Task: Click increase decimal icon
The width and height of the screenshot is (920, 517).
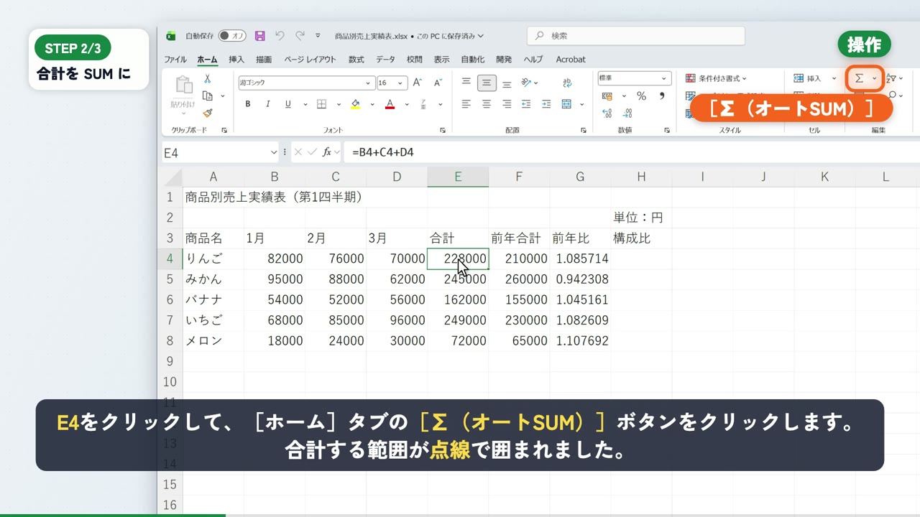Action: tap(607, 113)
